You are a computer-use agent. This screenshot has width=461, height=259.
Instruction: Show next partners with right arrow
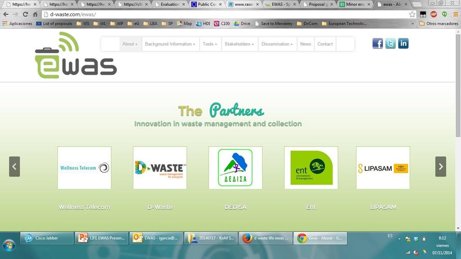(x=440, y=166)
